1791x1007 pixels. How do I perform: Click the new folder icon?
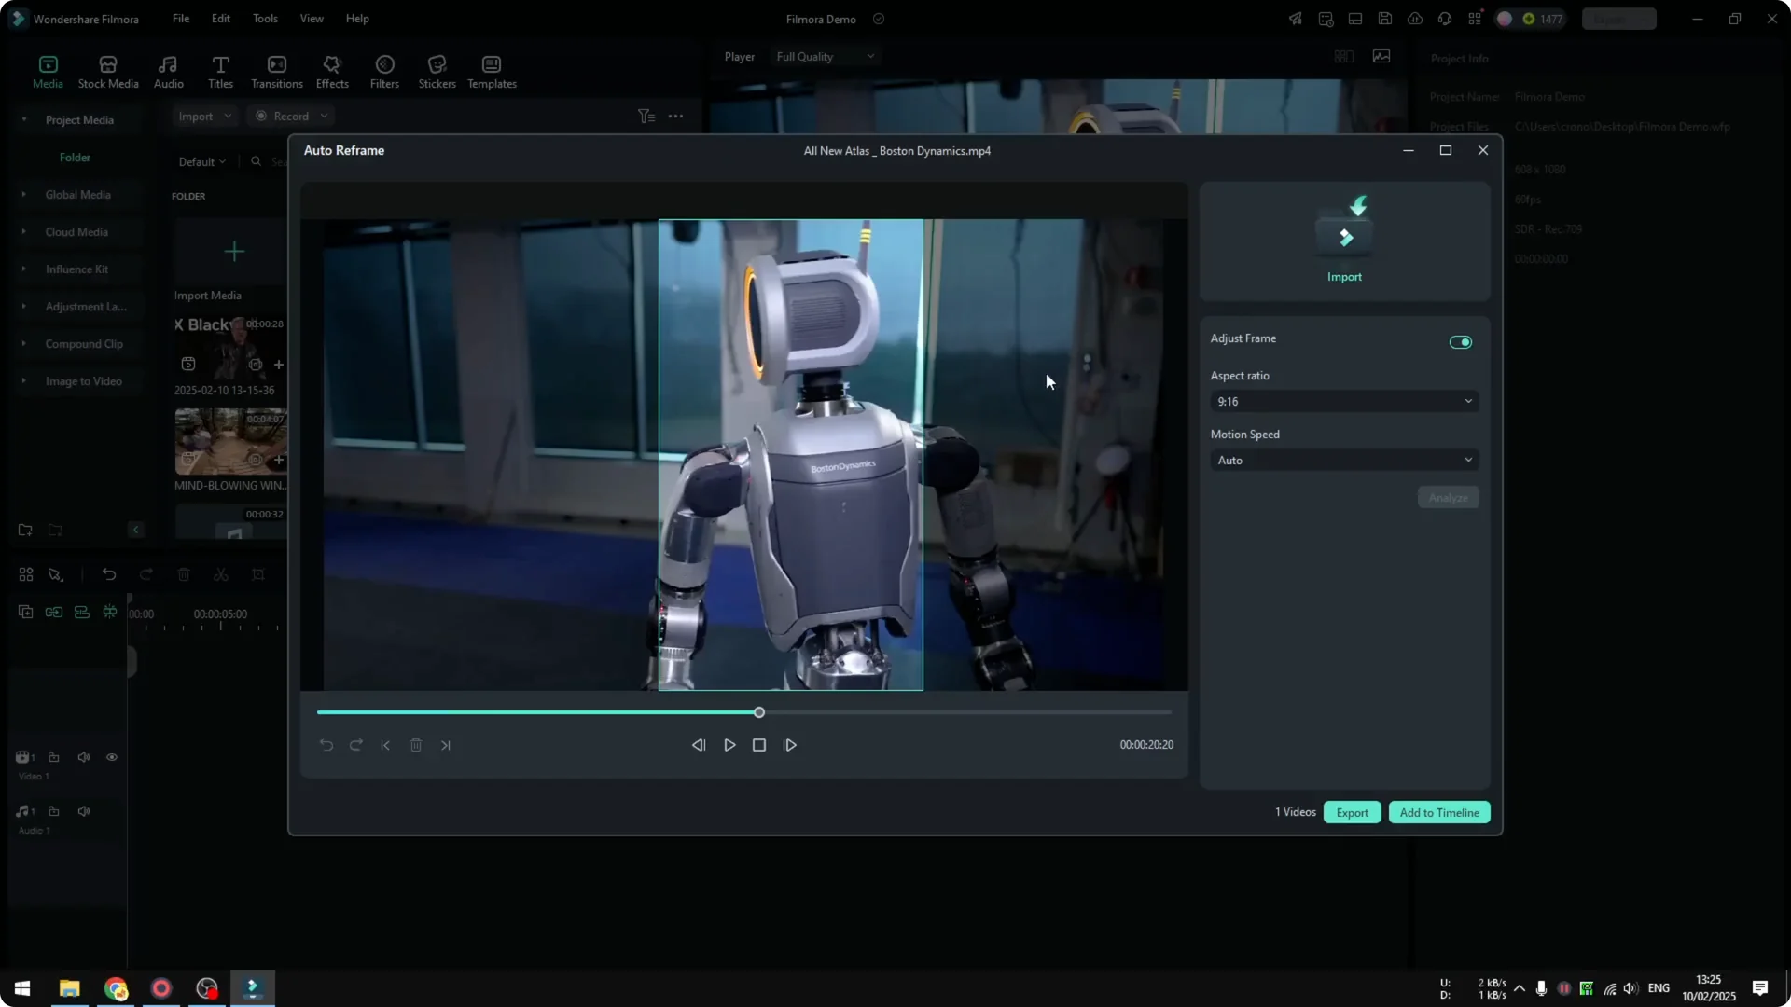pos(25,531)
